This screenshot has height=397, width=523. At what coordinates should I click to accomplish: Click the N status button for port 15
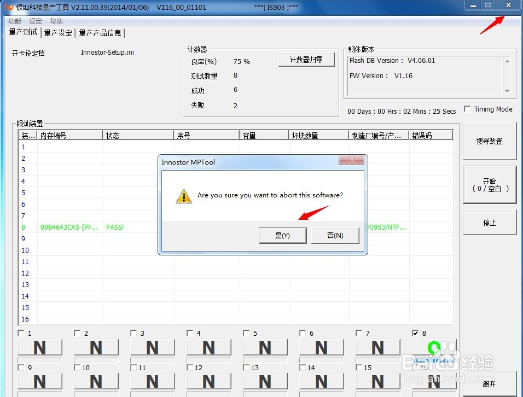click(378, 382)
